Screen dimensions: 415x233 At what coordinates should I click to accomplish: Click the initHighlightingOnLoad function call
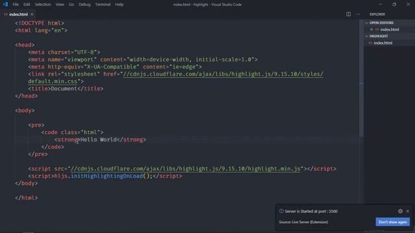click(106, 176)
